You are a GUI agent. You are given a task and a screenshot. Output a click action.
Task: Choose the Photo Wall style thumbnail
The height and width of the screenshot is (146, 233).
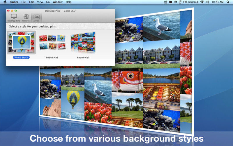tap(83, 42)
